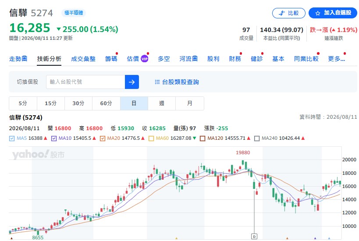Open the 估價 tab
Screen dimensions: 359x241
133,59
